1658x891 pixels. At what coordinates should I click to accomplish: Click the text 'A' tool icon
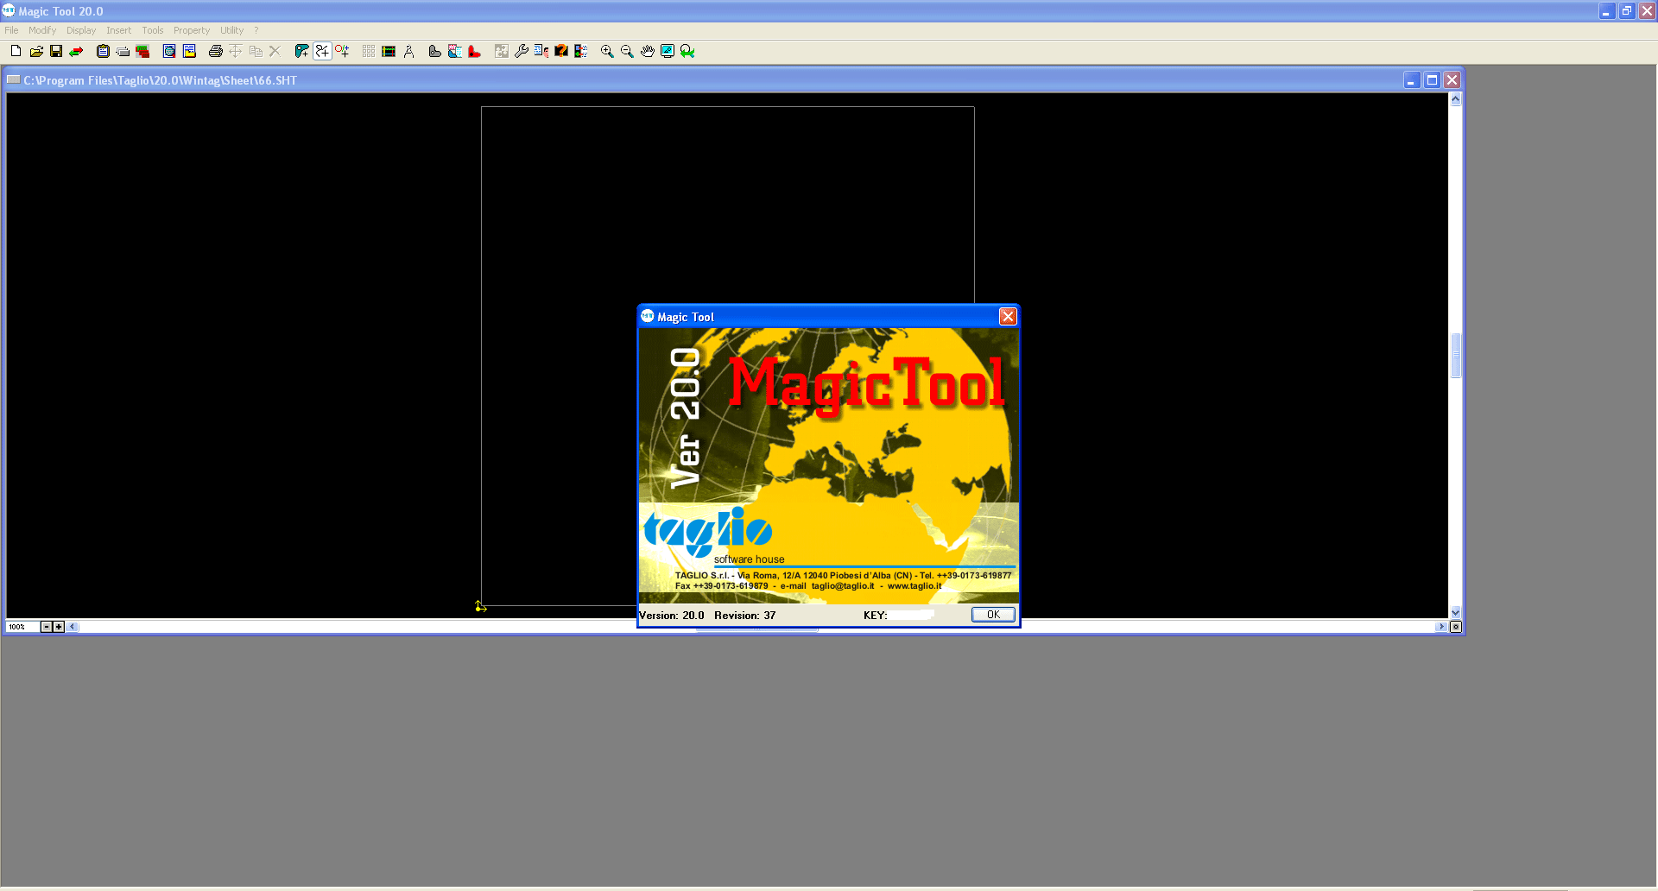(409, 52)
